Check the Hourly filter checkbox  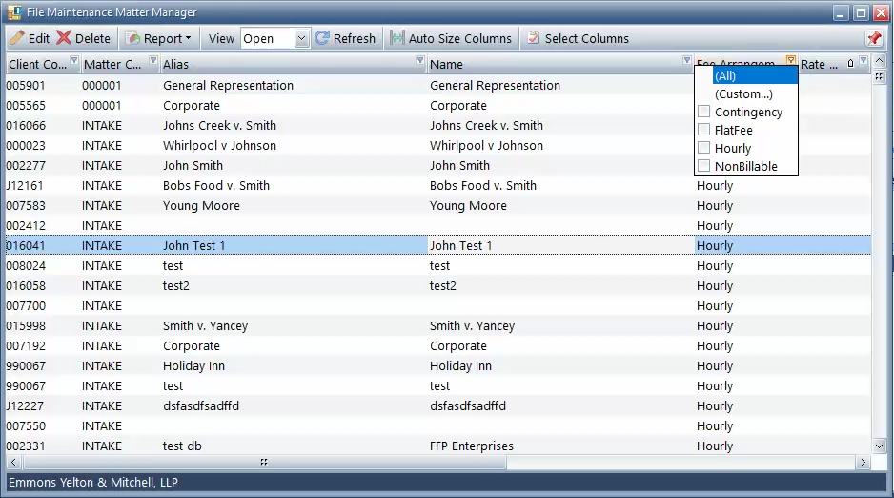[704, 148]
